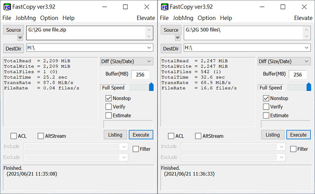Tick the AltStream checkbox in left window
The height and width of the screenshot is (194, 315).
coord(41,136)
